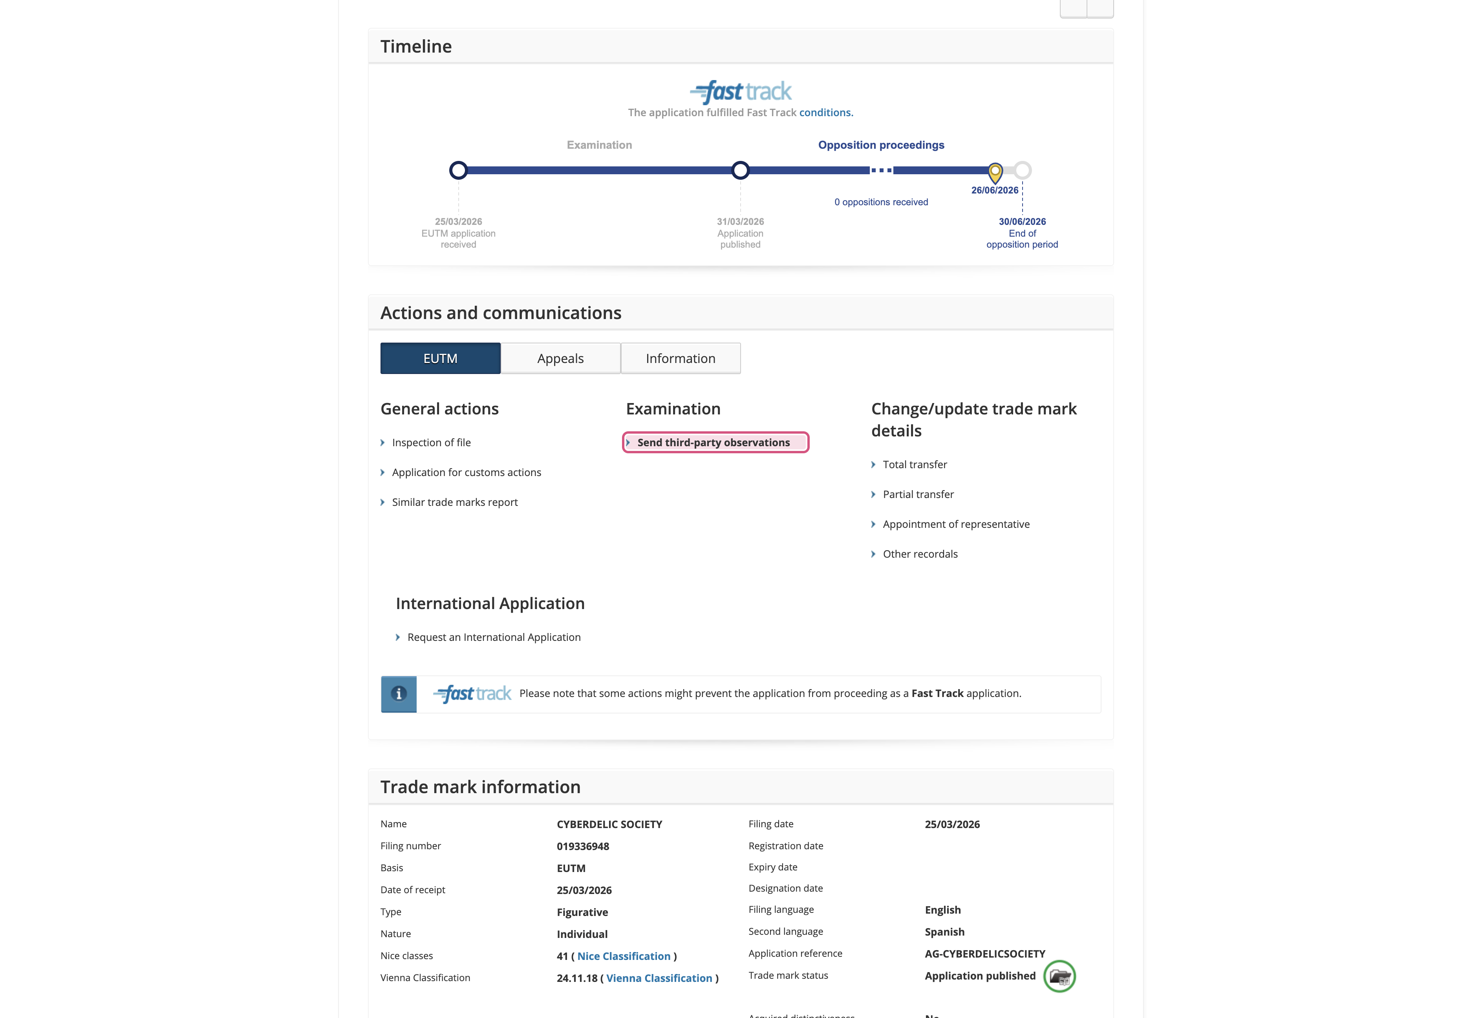The width and height of the screenshot is (1482, 1018).
Task: Click the Application published timeline node
Action: (740, 170)
